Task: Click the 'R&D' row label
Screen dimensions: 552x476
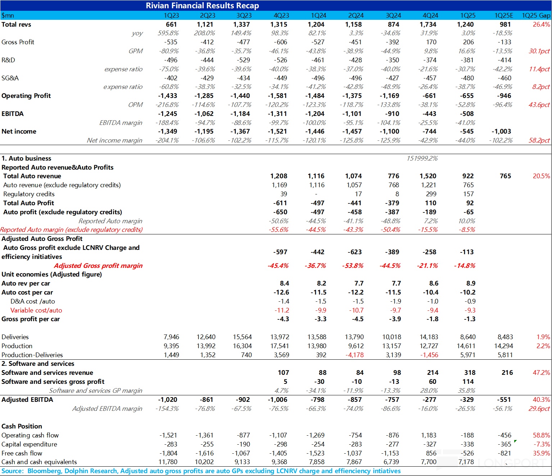Action: 8,60
